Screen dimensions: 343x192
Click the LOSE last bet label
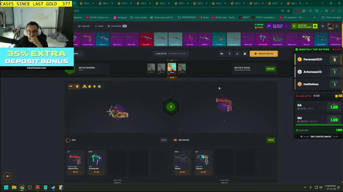[x=339, y=130]
